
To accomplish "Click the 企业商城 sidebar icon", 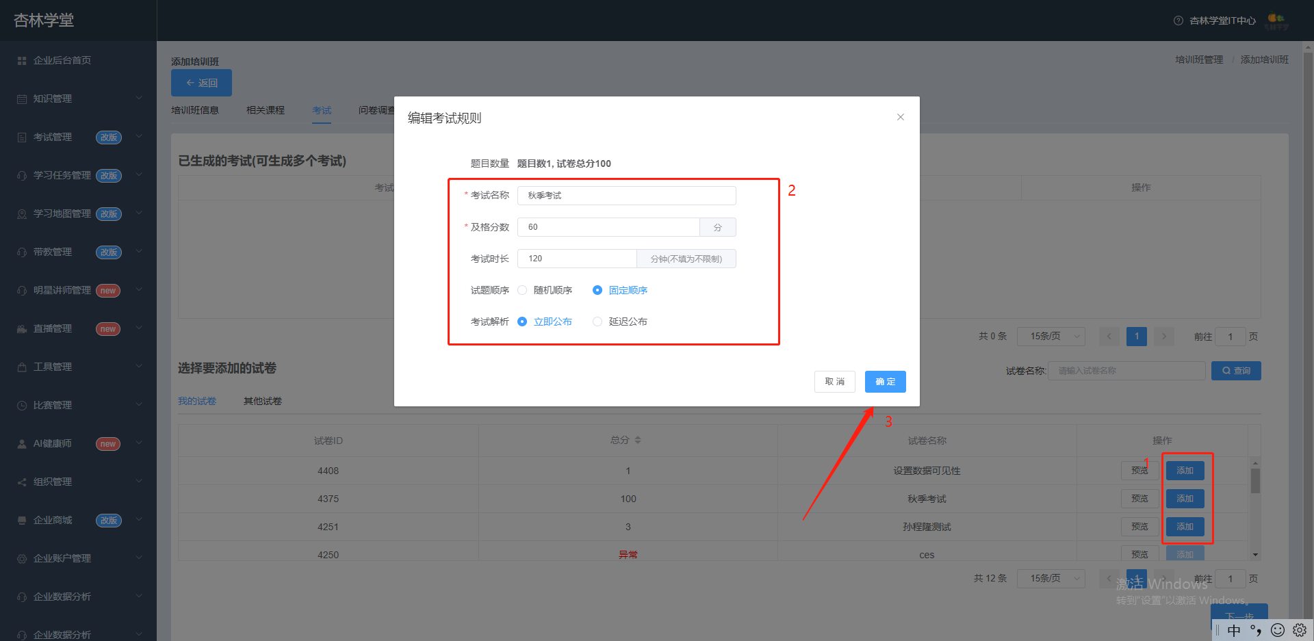I will [x=22, y=521].
